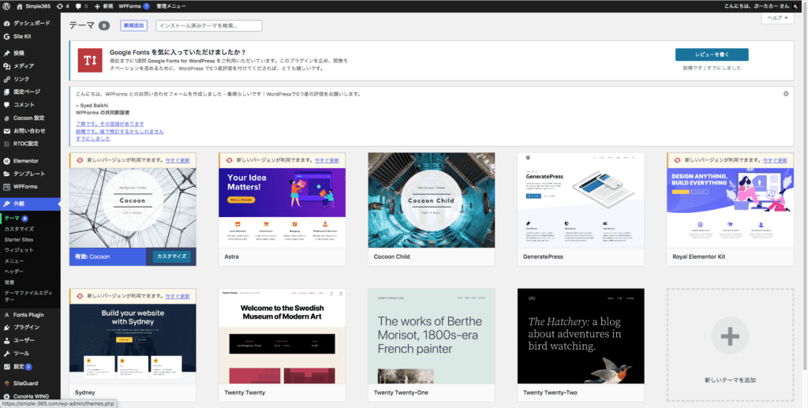The height and width of the screenshot is (408, 808).
Task: Open the comments bubble in the admin bar
Action: coord(81,6)
